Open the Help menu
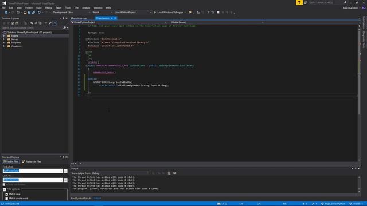The height and width of the screenshot is (206, 367). [108, 7]
